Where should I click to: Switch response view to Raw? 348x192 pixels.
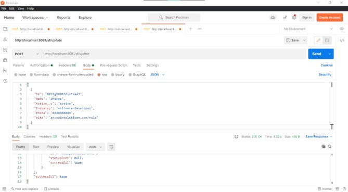point(36,147)
